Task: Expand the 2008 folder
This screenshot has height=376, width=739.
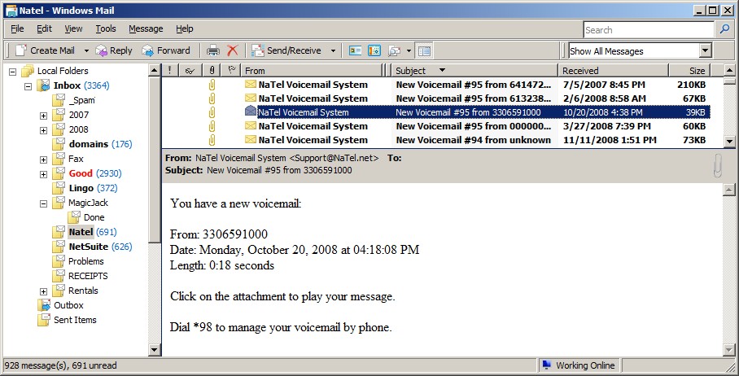Action: coord(43,130)
